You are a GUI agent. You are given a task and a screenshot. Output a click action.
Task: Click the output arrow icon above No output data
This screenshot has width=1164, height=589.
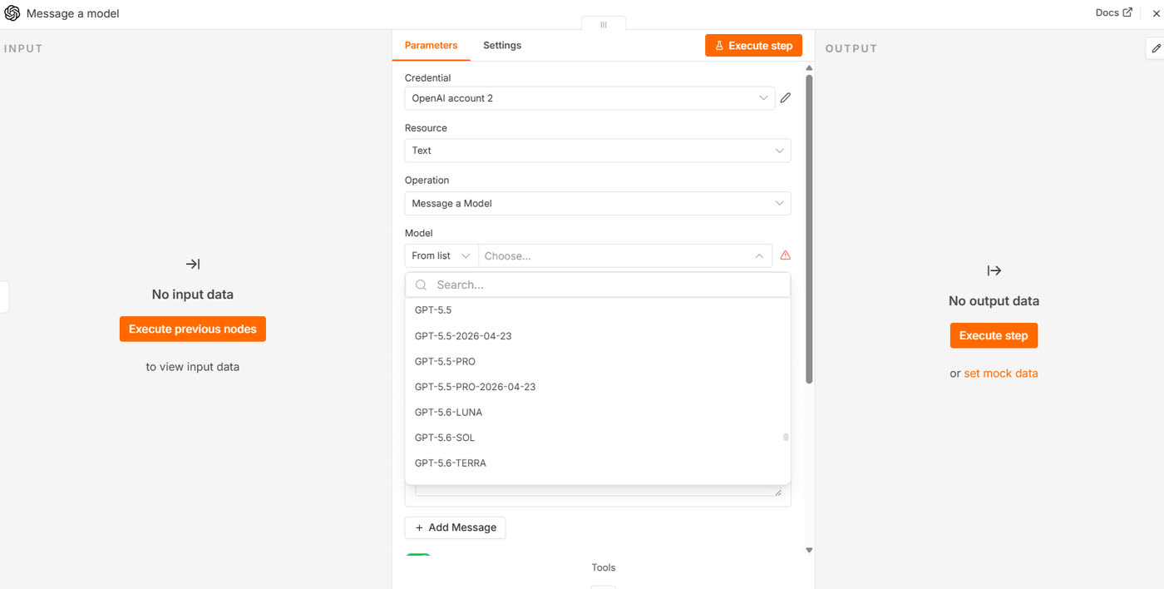pyautogui.click(x=994, y=270)
